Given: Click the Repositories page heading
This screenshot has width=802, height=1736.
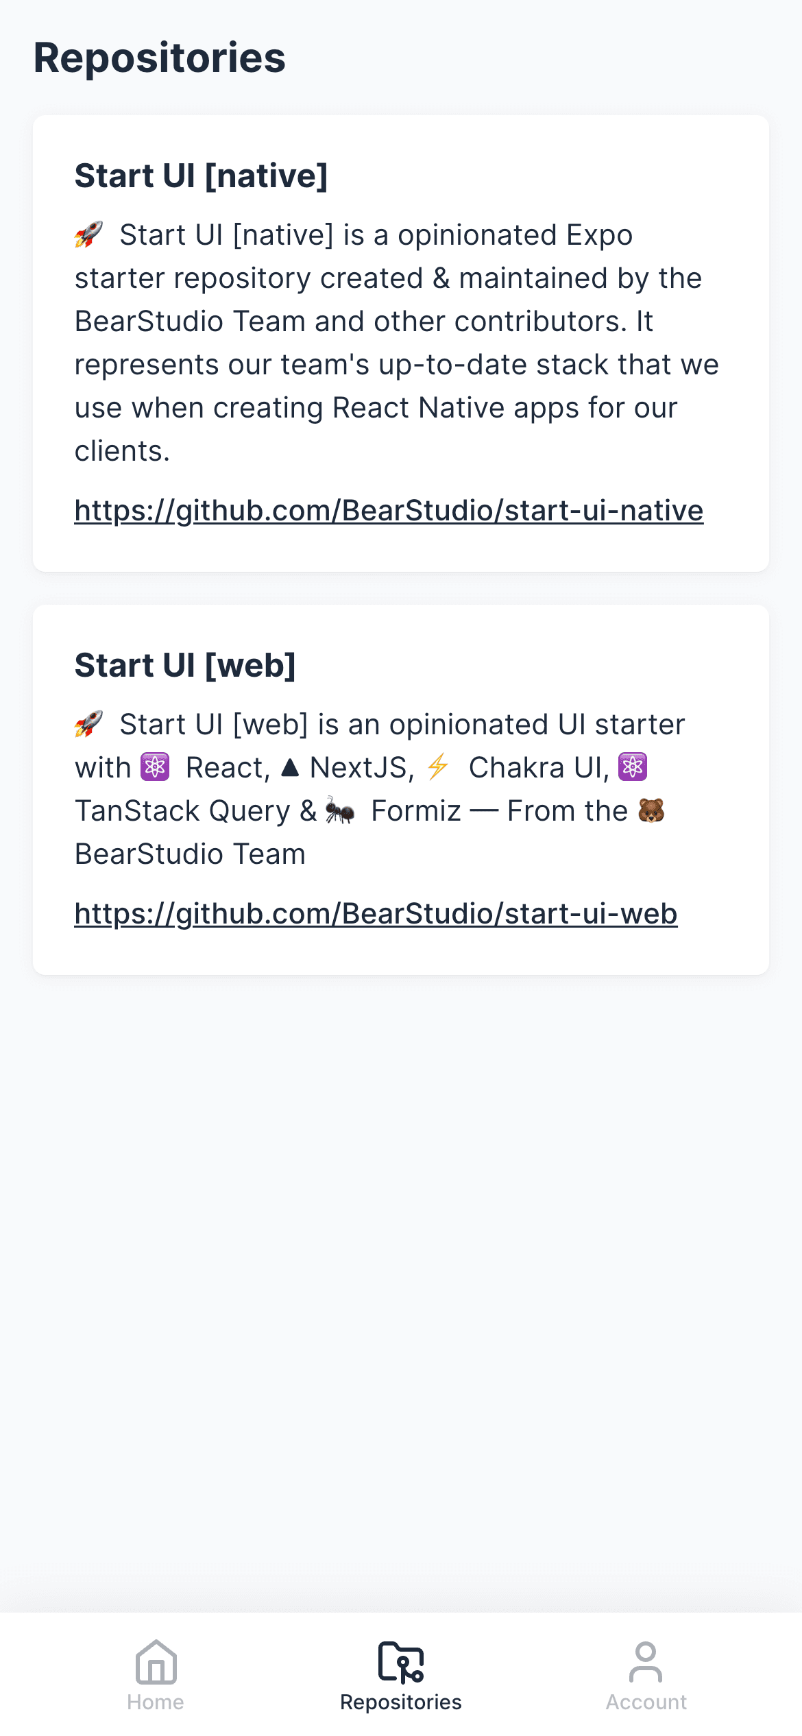Looking at the screenshot, I should click(159, 58).
